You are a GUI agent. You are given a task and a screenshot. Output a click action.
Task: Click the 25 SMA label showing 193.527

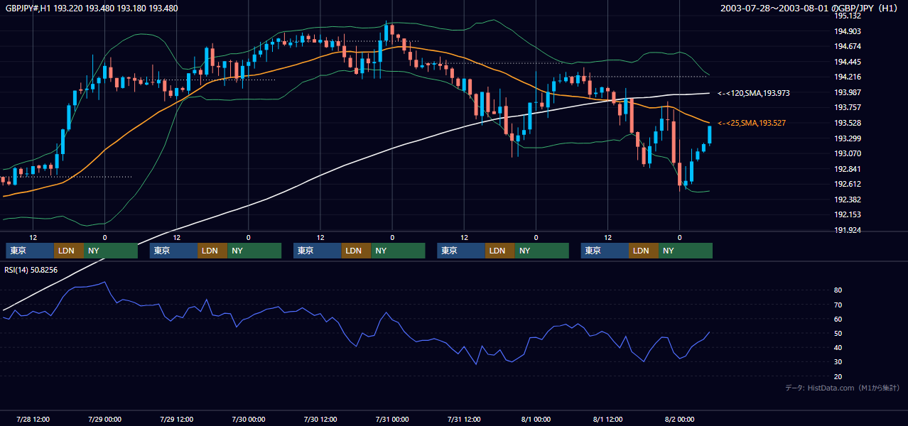(752, 124)
